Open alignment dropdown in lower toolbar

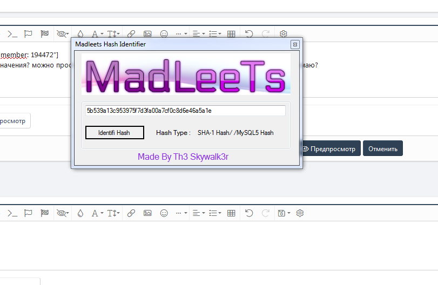pos(199,213)
